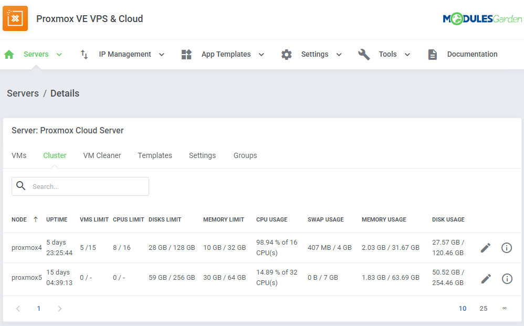The height and width of the screenshot is (326, 524).
Task: Open the Servers menu item
Action: point(36,54)
